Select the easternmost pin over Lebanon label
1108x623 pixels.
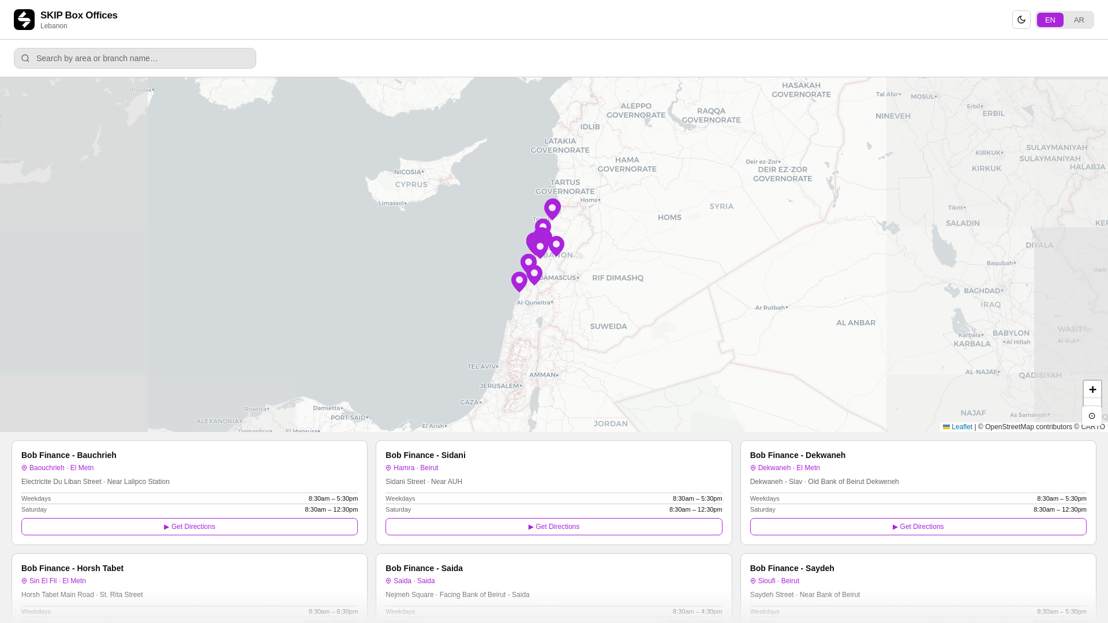click(x=556, y=246)
